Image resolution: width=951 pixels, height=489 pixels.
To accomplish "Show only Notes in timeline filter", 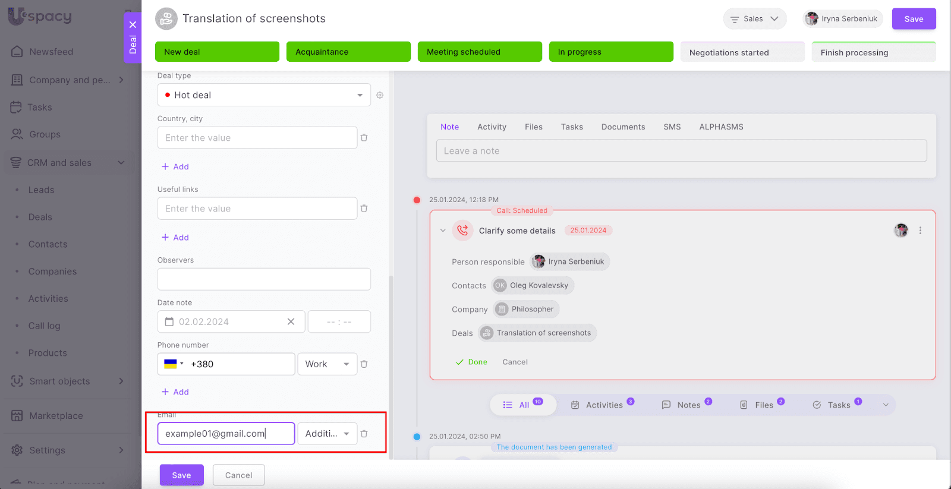I will coord(688,405).
